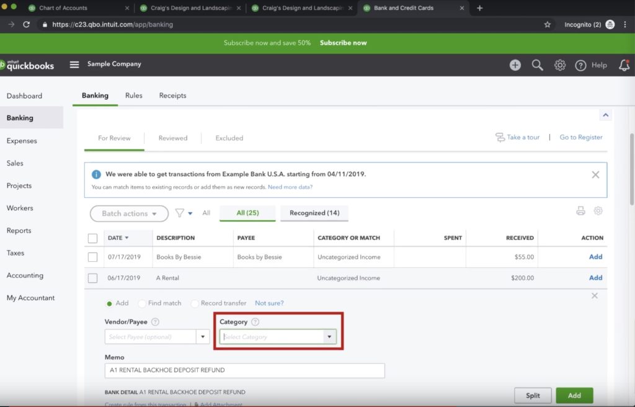Bookmark this page with the star icon

coord(547,24)
